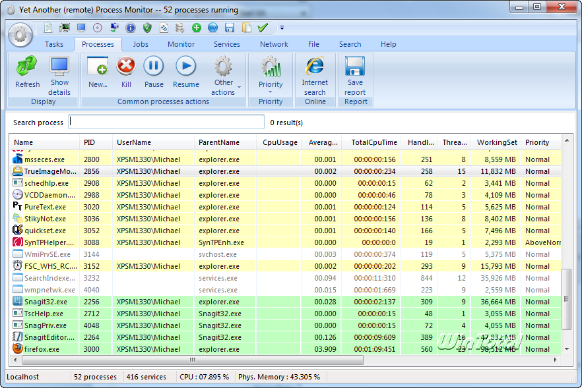Click the floppy disk quick-access icon
Viewport: 582px width, 388px height.
pyautogui.click(x=230, y=28)
